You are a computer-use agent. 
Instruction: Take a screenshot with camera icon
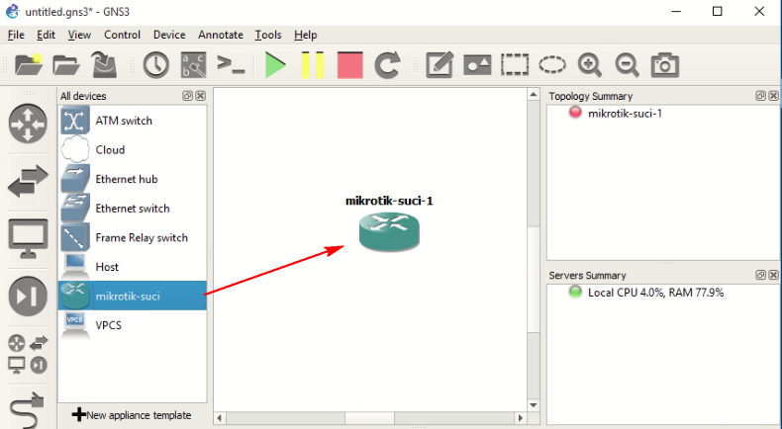665,65
